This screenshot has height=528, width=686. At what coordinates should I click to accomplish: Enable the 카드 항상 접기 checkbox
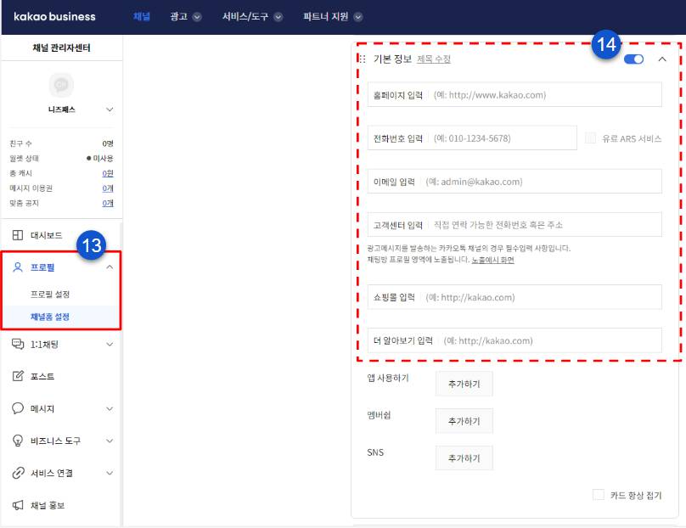pos(599,495)
